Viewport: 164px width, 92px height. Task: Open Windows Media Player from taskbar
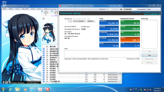coord(25,89)
